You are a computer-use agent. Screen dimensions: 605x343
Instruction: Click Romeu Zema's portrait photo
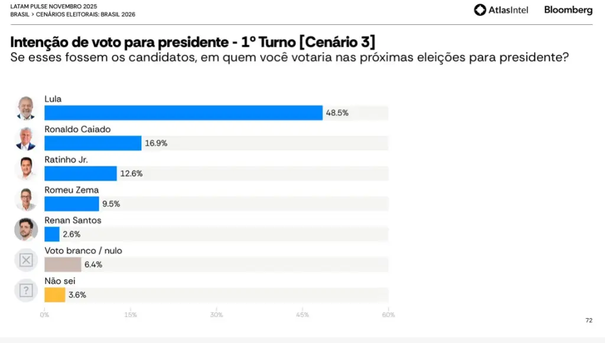tap(26, 199)
